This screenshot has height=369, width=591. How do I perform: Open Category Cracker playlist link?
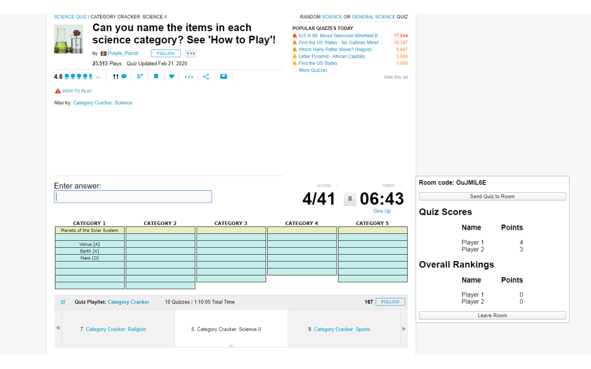(x=128, y=302)
